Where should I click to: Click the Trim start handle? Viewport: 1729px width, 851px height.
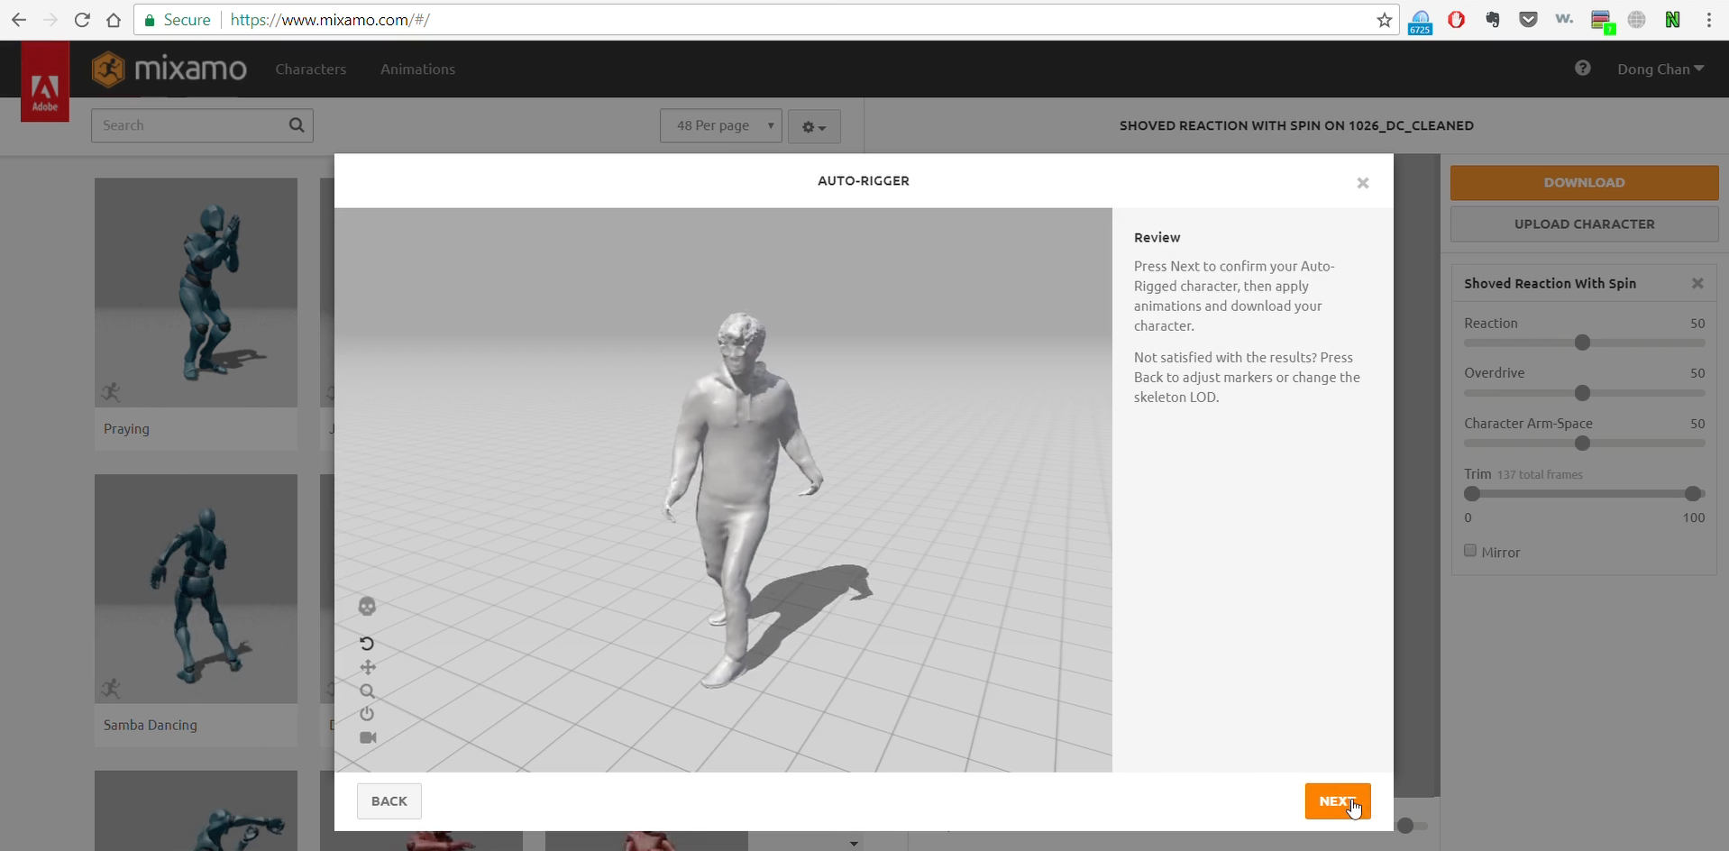point(1472,494)
